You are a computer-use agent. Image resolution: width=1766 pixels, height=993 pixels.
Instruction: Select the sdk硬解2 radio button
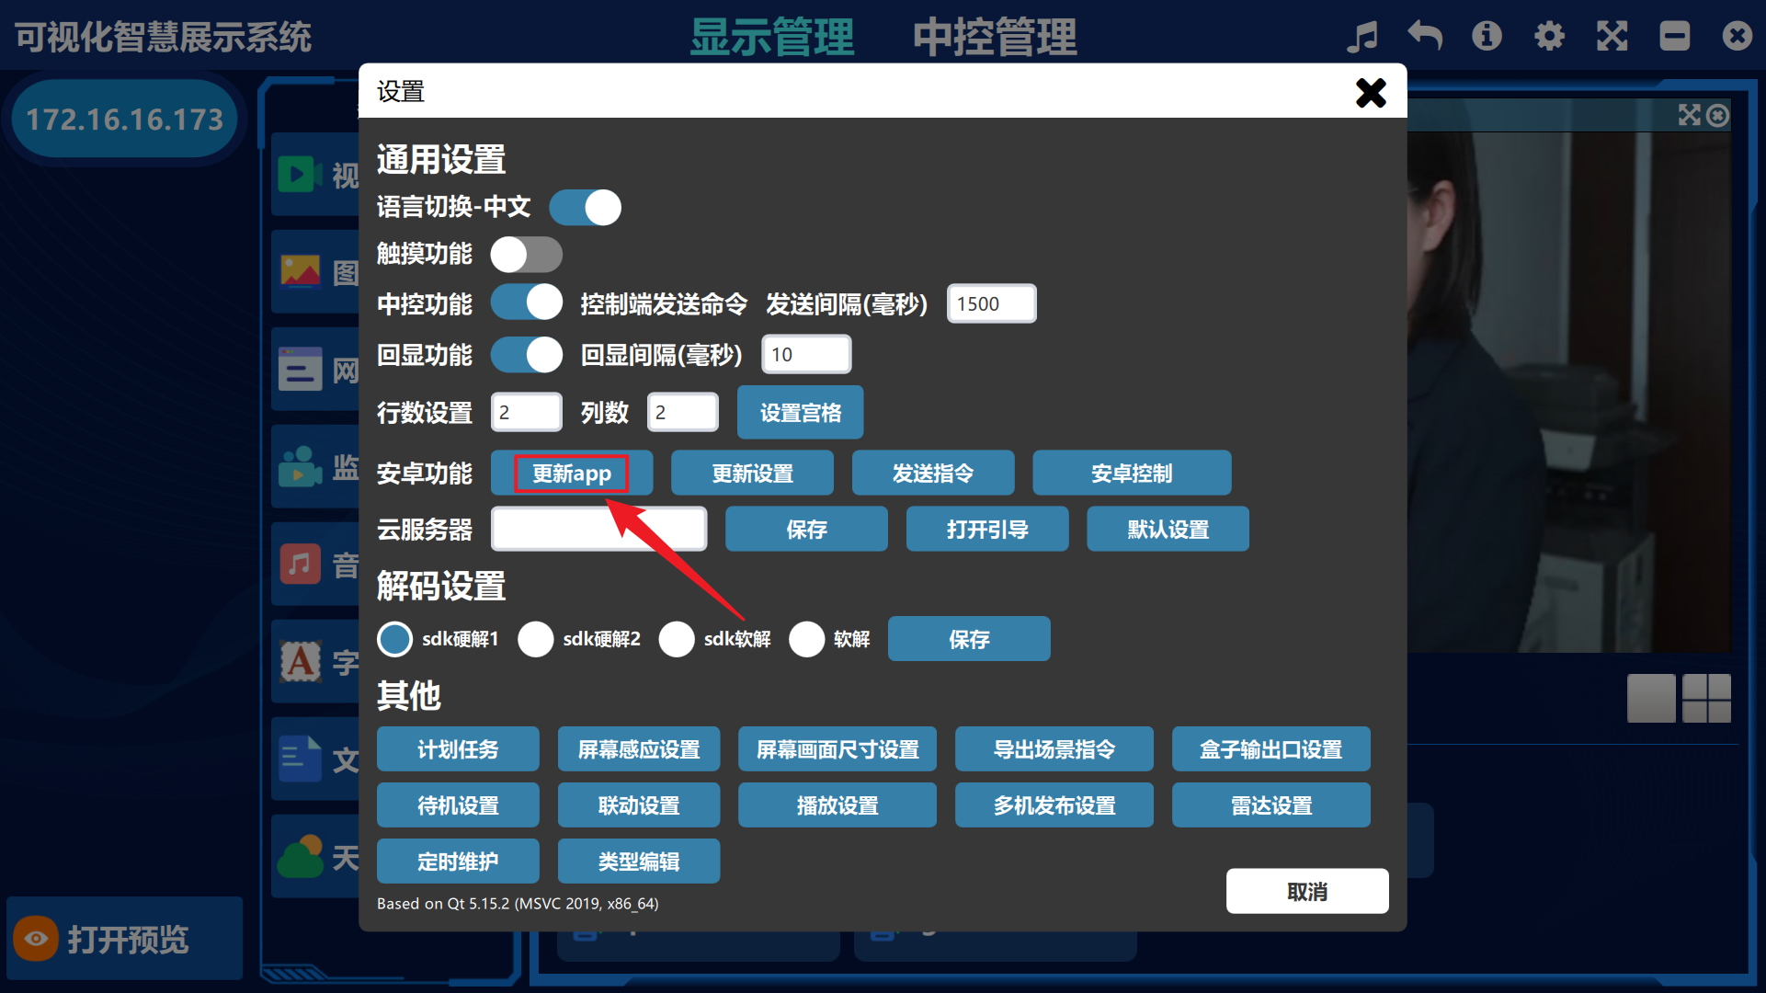536,639
